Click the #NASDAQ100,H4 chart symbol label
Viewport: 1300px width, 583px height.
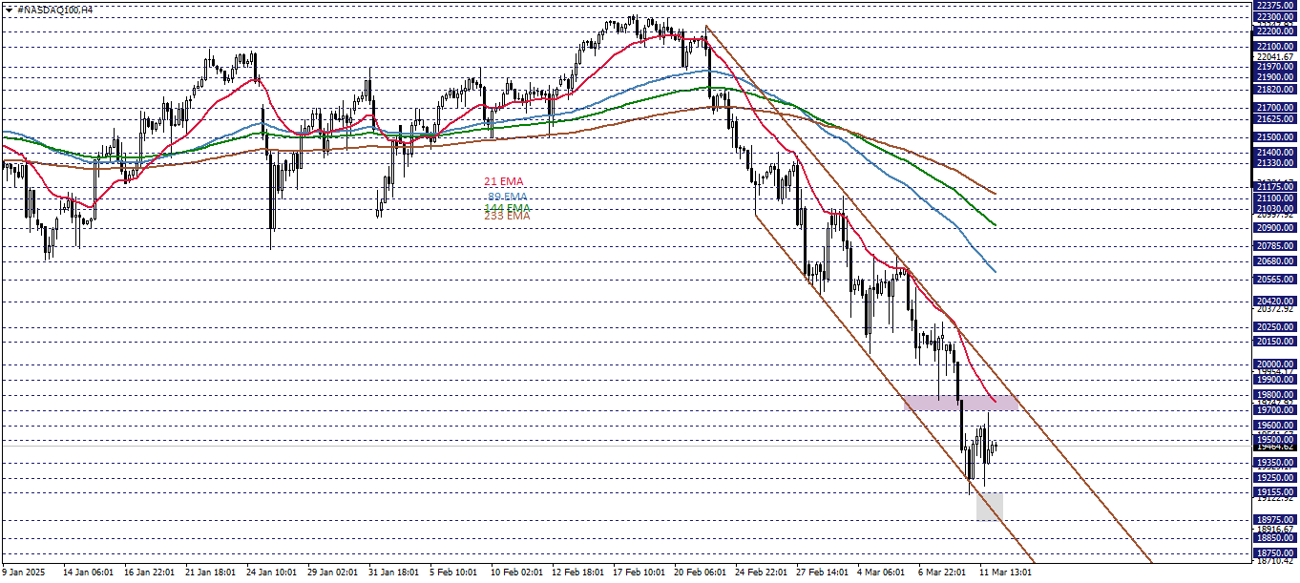[55, 9]
